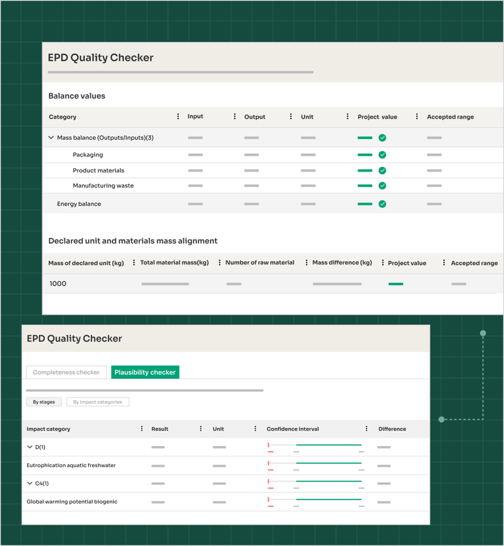The image size is (504, 546).
Task: Open column menu for Impact category header
Action: [x=142, y=429]
